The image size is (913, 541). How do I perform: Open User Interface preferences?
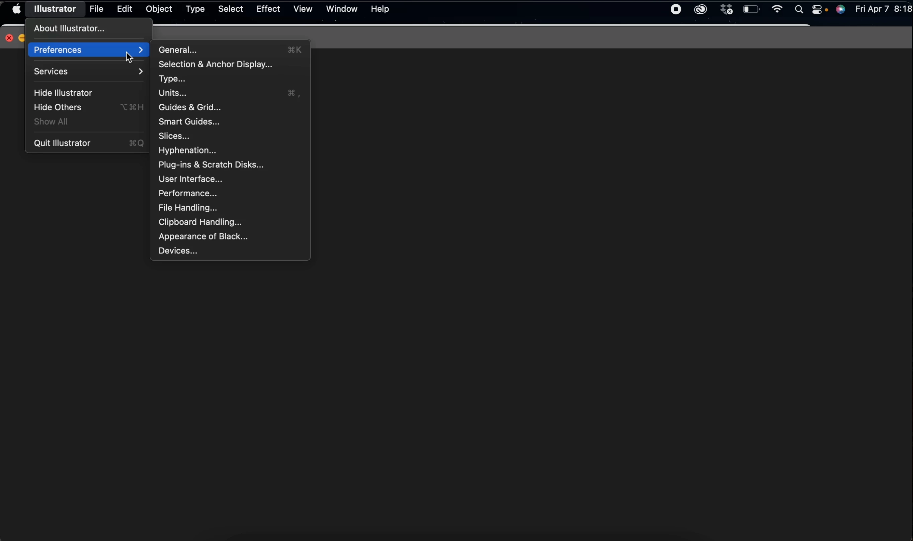(x=190, y=179)
